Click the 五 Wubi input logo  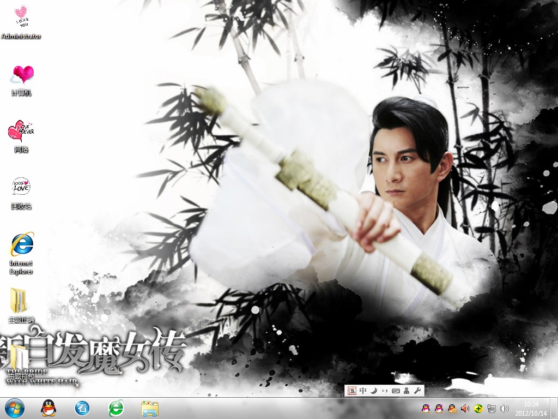pyautogui.click(x=351, y=391)
